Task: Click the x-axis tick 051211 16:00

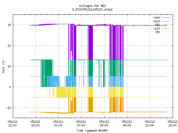Action: click(35, 124)
